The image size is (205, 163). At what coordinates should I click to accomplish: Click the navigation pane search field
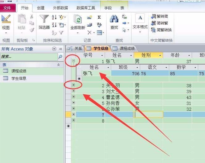coord(29,57)
